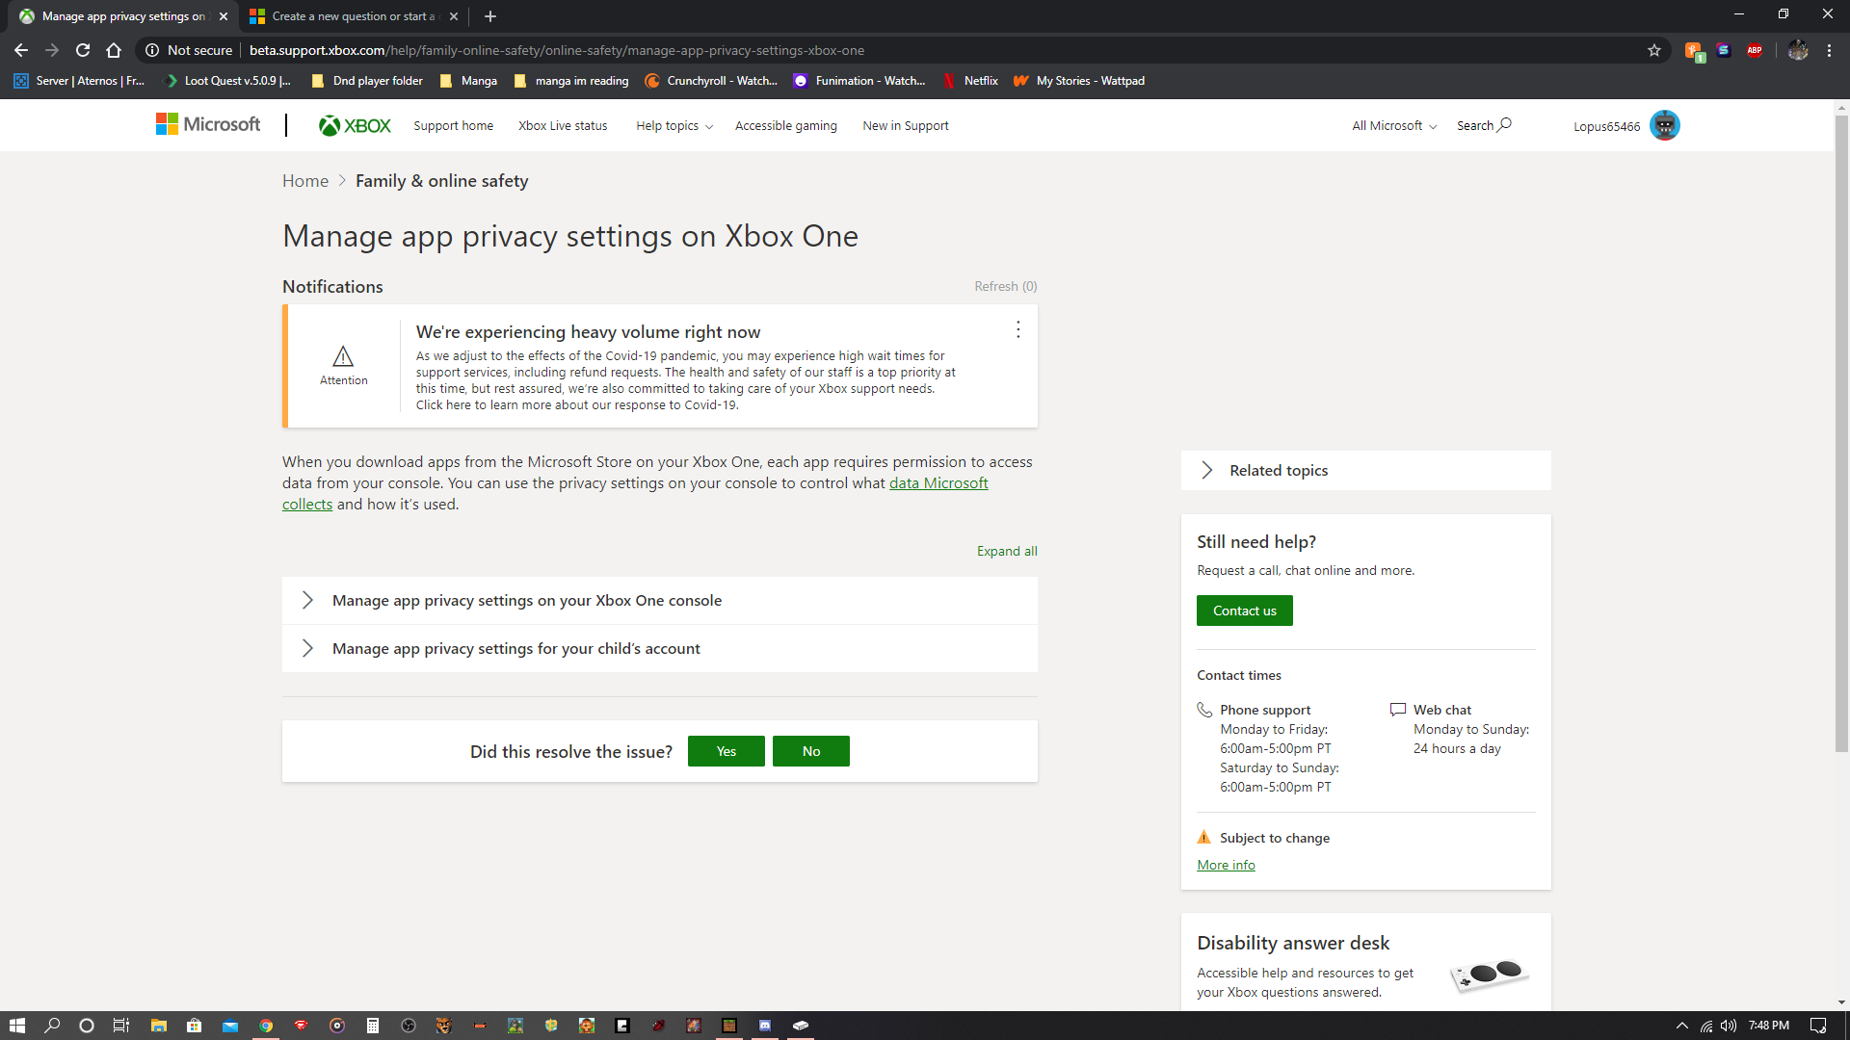The width and height of the screenshot is (1850, 1040).
Task: Open Family & online safety breadcrumb
Action: (x=441, y=181)
